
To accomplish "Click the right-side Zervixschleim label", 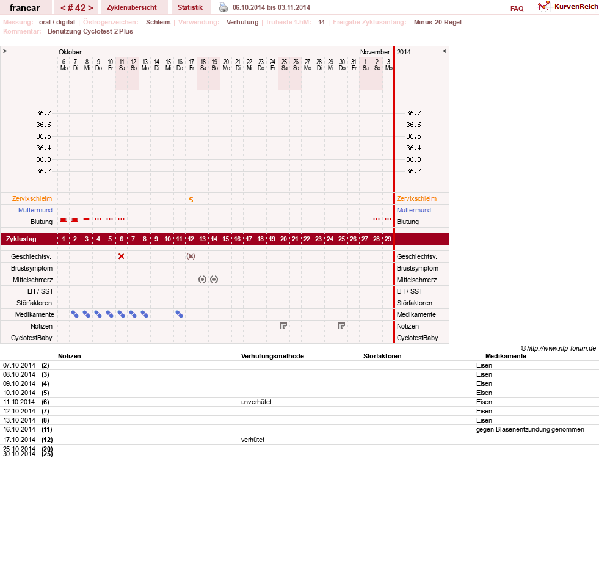I will [x=416, y=198].
